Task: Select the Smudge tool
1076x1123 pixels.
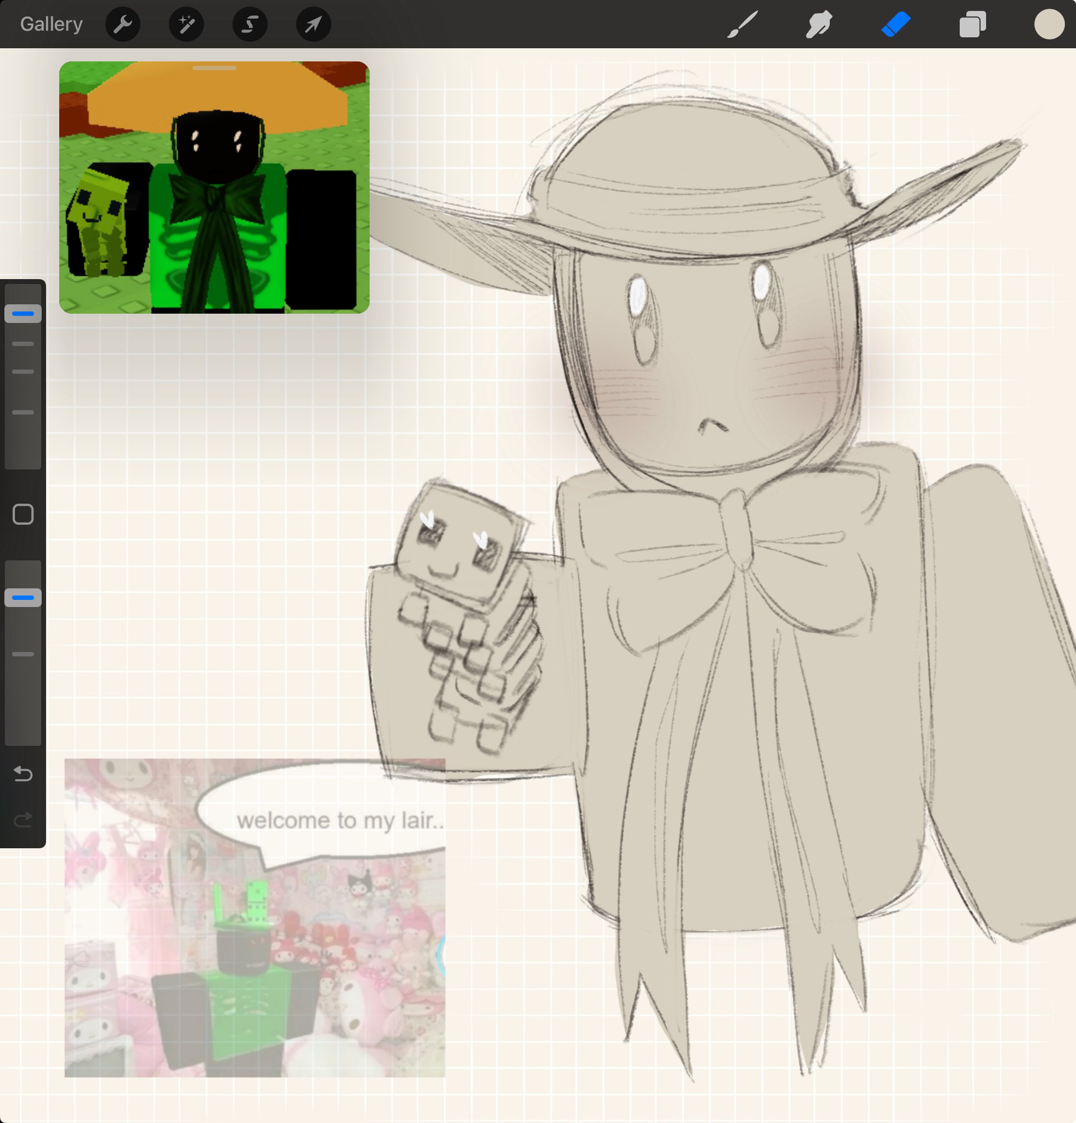Action: tap(819, 25)
